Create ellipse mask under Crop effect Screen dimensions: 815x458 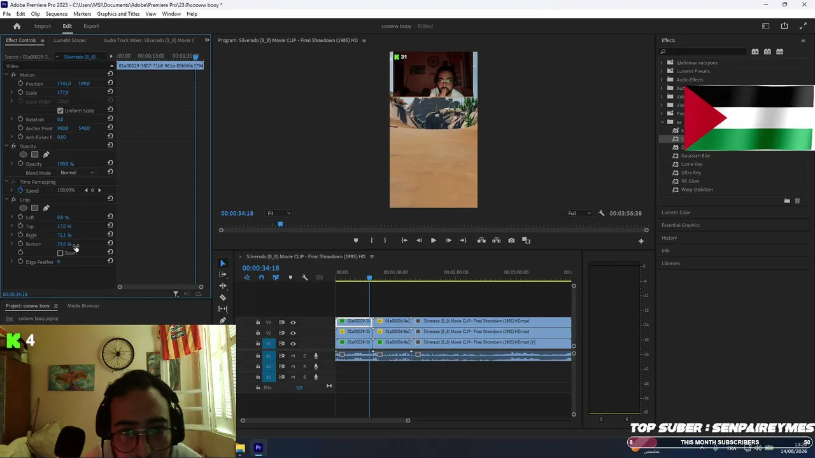[24, 208]
